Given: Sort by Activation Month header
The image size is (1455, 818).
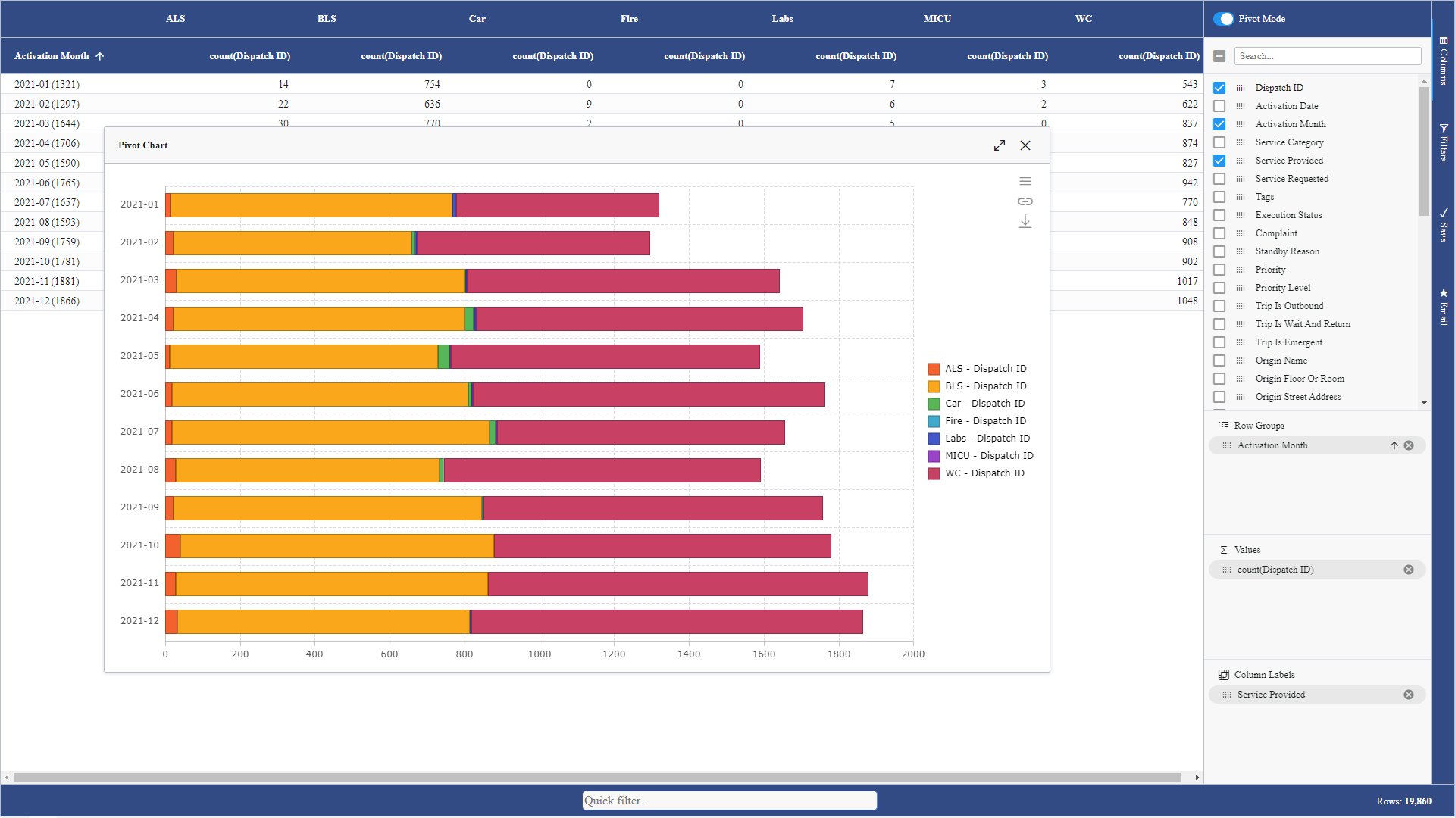Looking at the screenshot, I should click(52, 56).
